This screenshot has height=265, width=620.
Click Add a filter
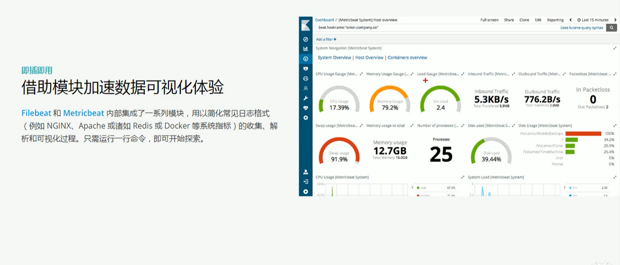point(326,39)
